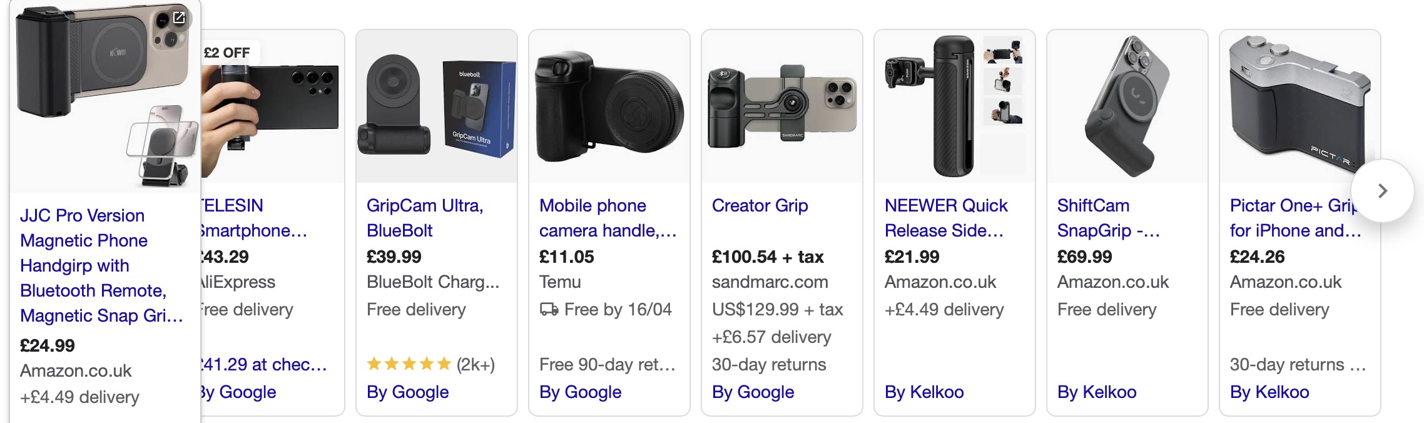Open the Creator Grip product link
The image size is (1424, 423).
(x=760, y=206)
